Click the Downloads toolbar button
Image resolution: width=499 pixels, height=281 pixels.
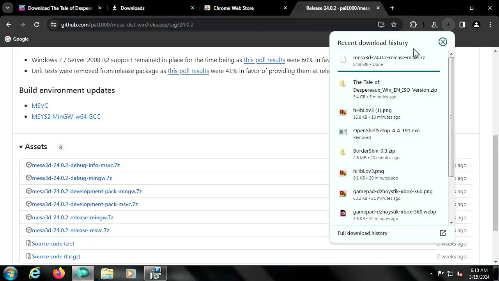coord(448,25)
